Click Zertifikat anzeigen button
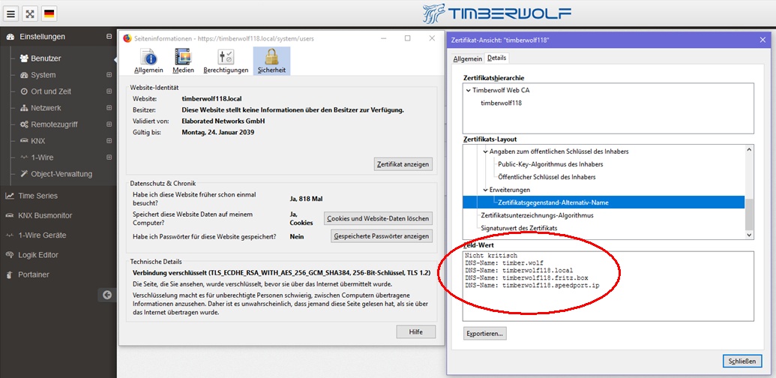The width and height of the screenshot is (776, 378). (x=403, y=163)
